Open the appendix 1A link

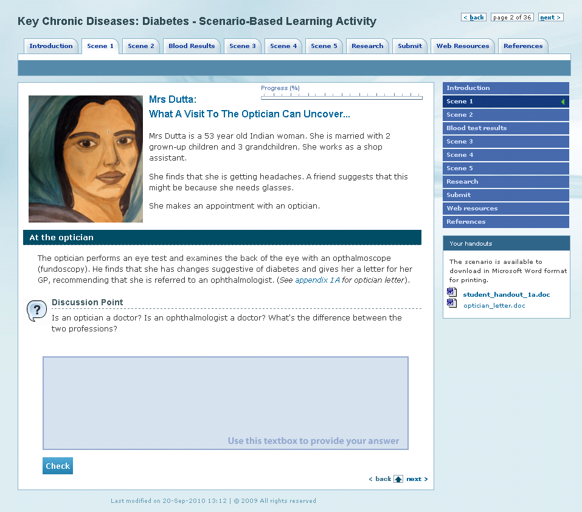pos(317,280)
